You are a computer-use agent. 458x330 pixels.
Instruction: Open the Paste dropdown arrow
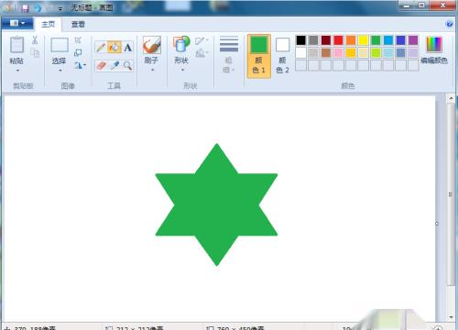point(17,71)
